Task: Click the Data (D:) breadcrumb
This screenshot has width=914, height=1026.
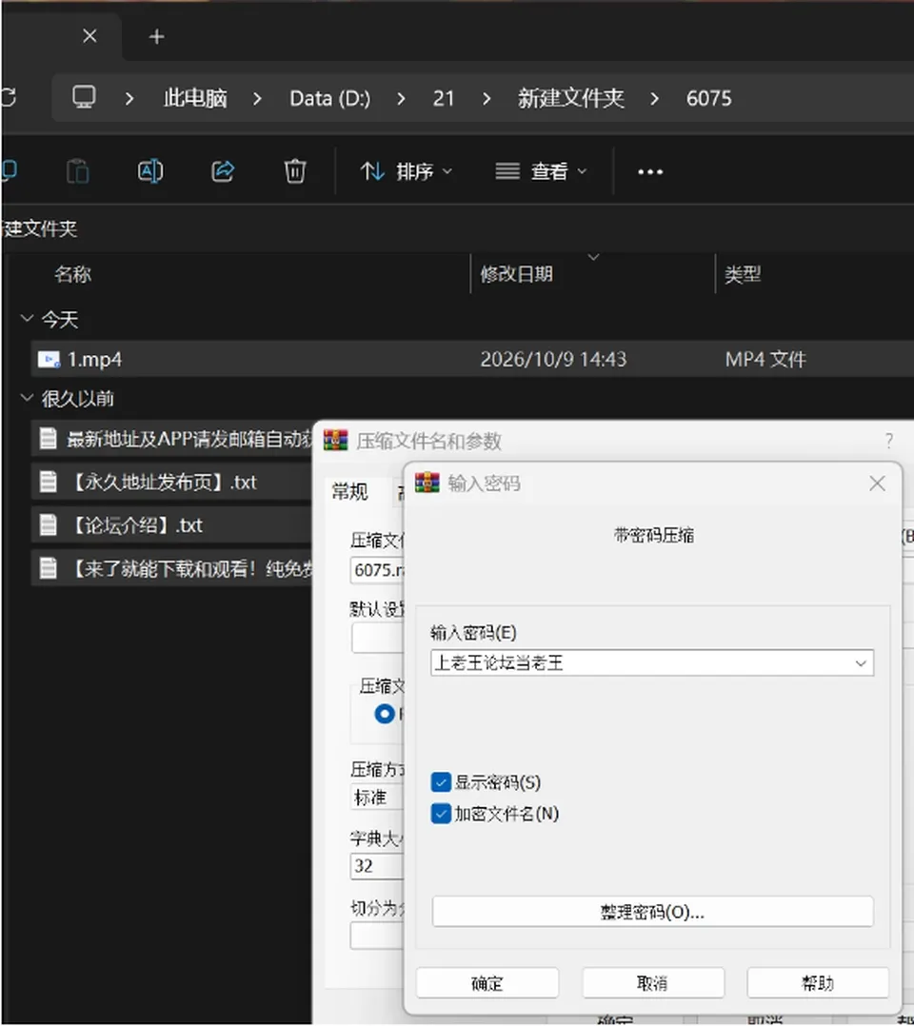Action: click(330, 98)
